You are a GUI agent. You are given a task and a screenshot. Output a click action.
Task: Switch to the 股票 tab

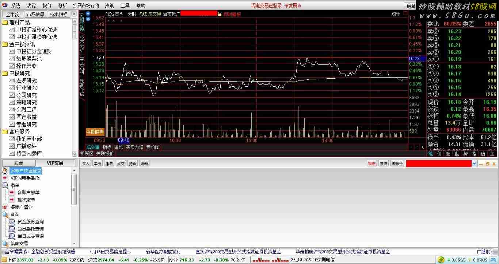pos(18,163)
